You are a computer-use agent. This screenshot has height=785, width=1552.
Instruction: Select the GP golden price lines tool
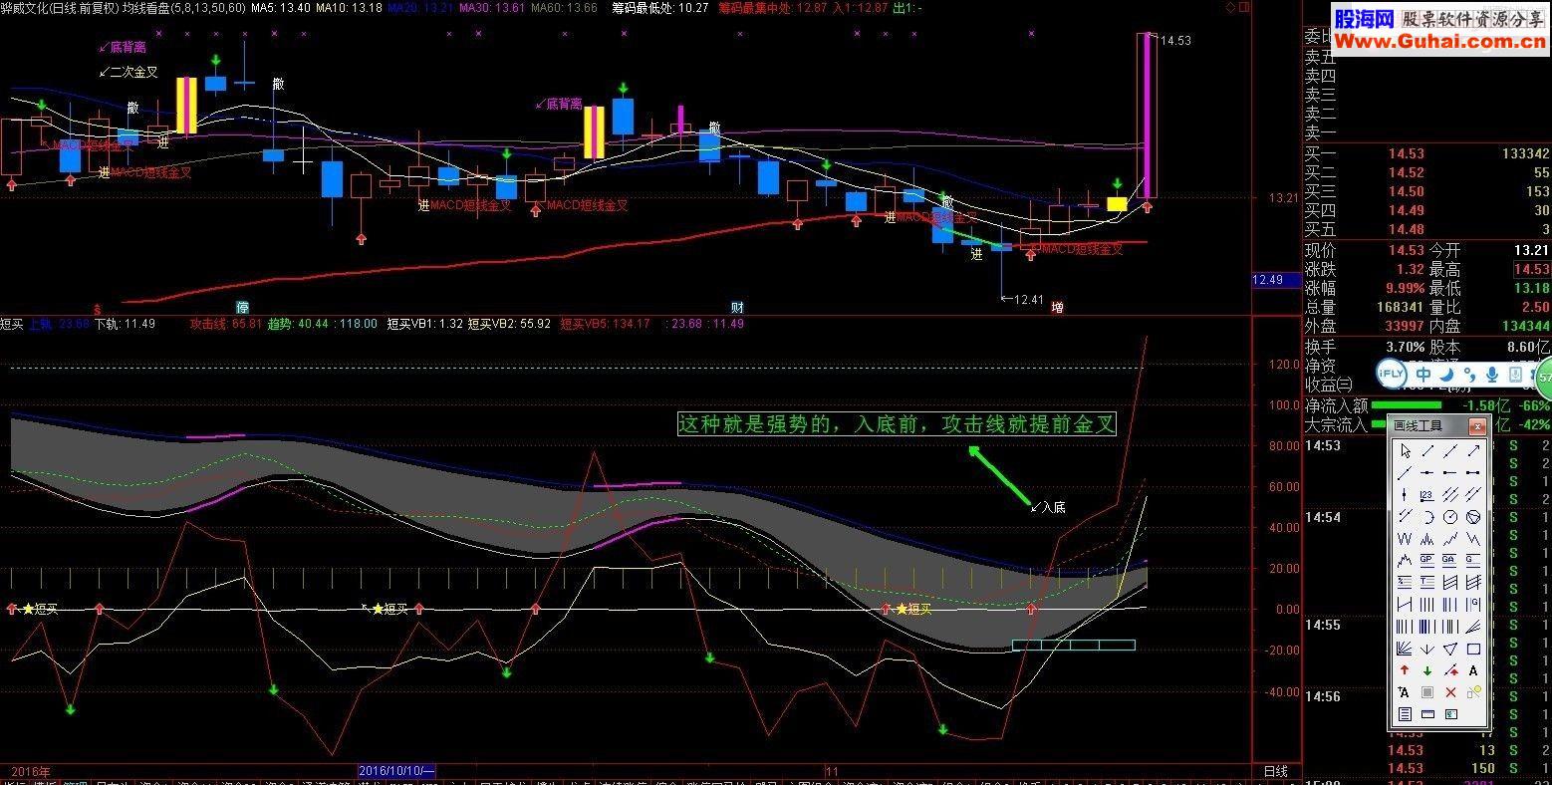(x=1427, y=560)
